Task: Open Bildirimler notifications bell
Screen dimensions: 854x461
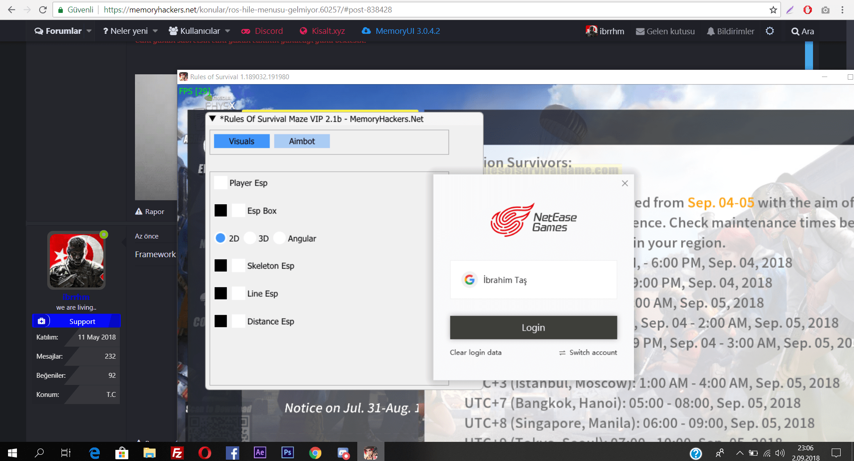Action: tap(731, 31)
